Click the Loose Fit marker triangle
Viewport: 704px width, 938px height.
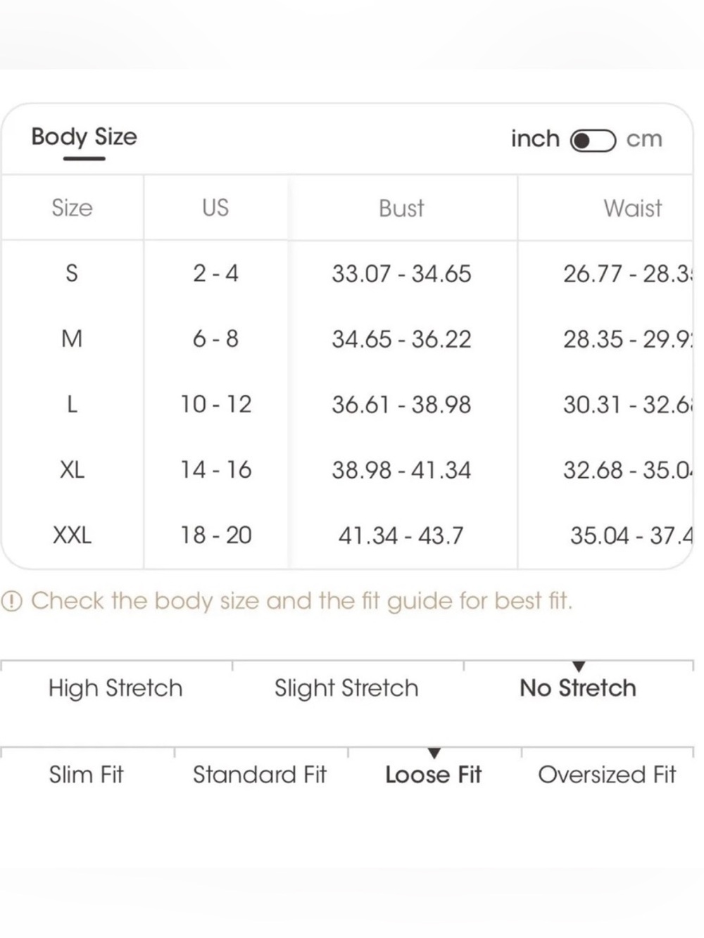434,754
